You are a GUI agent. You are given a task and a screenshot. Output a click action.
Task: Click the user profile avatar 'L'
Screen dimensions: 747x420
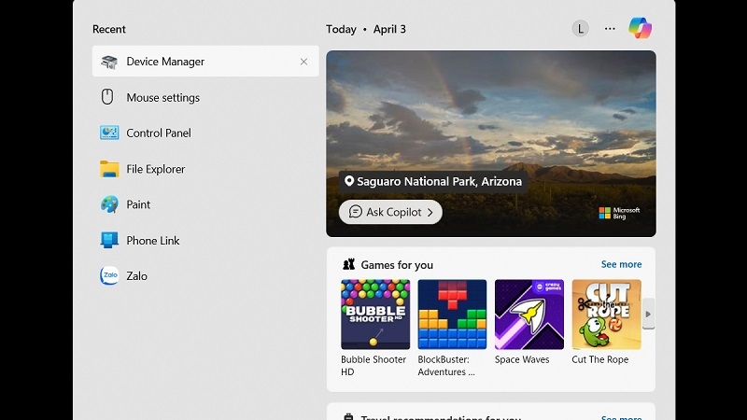580,29
